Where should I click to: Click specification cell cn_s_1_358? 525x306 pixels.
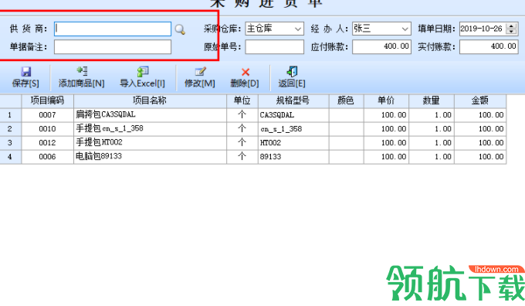click(x=293, y=129)
